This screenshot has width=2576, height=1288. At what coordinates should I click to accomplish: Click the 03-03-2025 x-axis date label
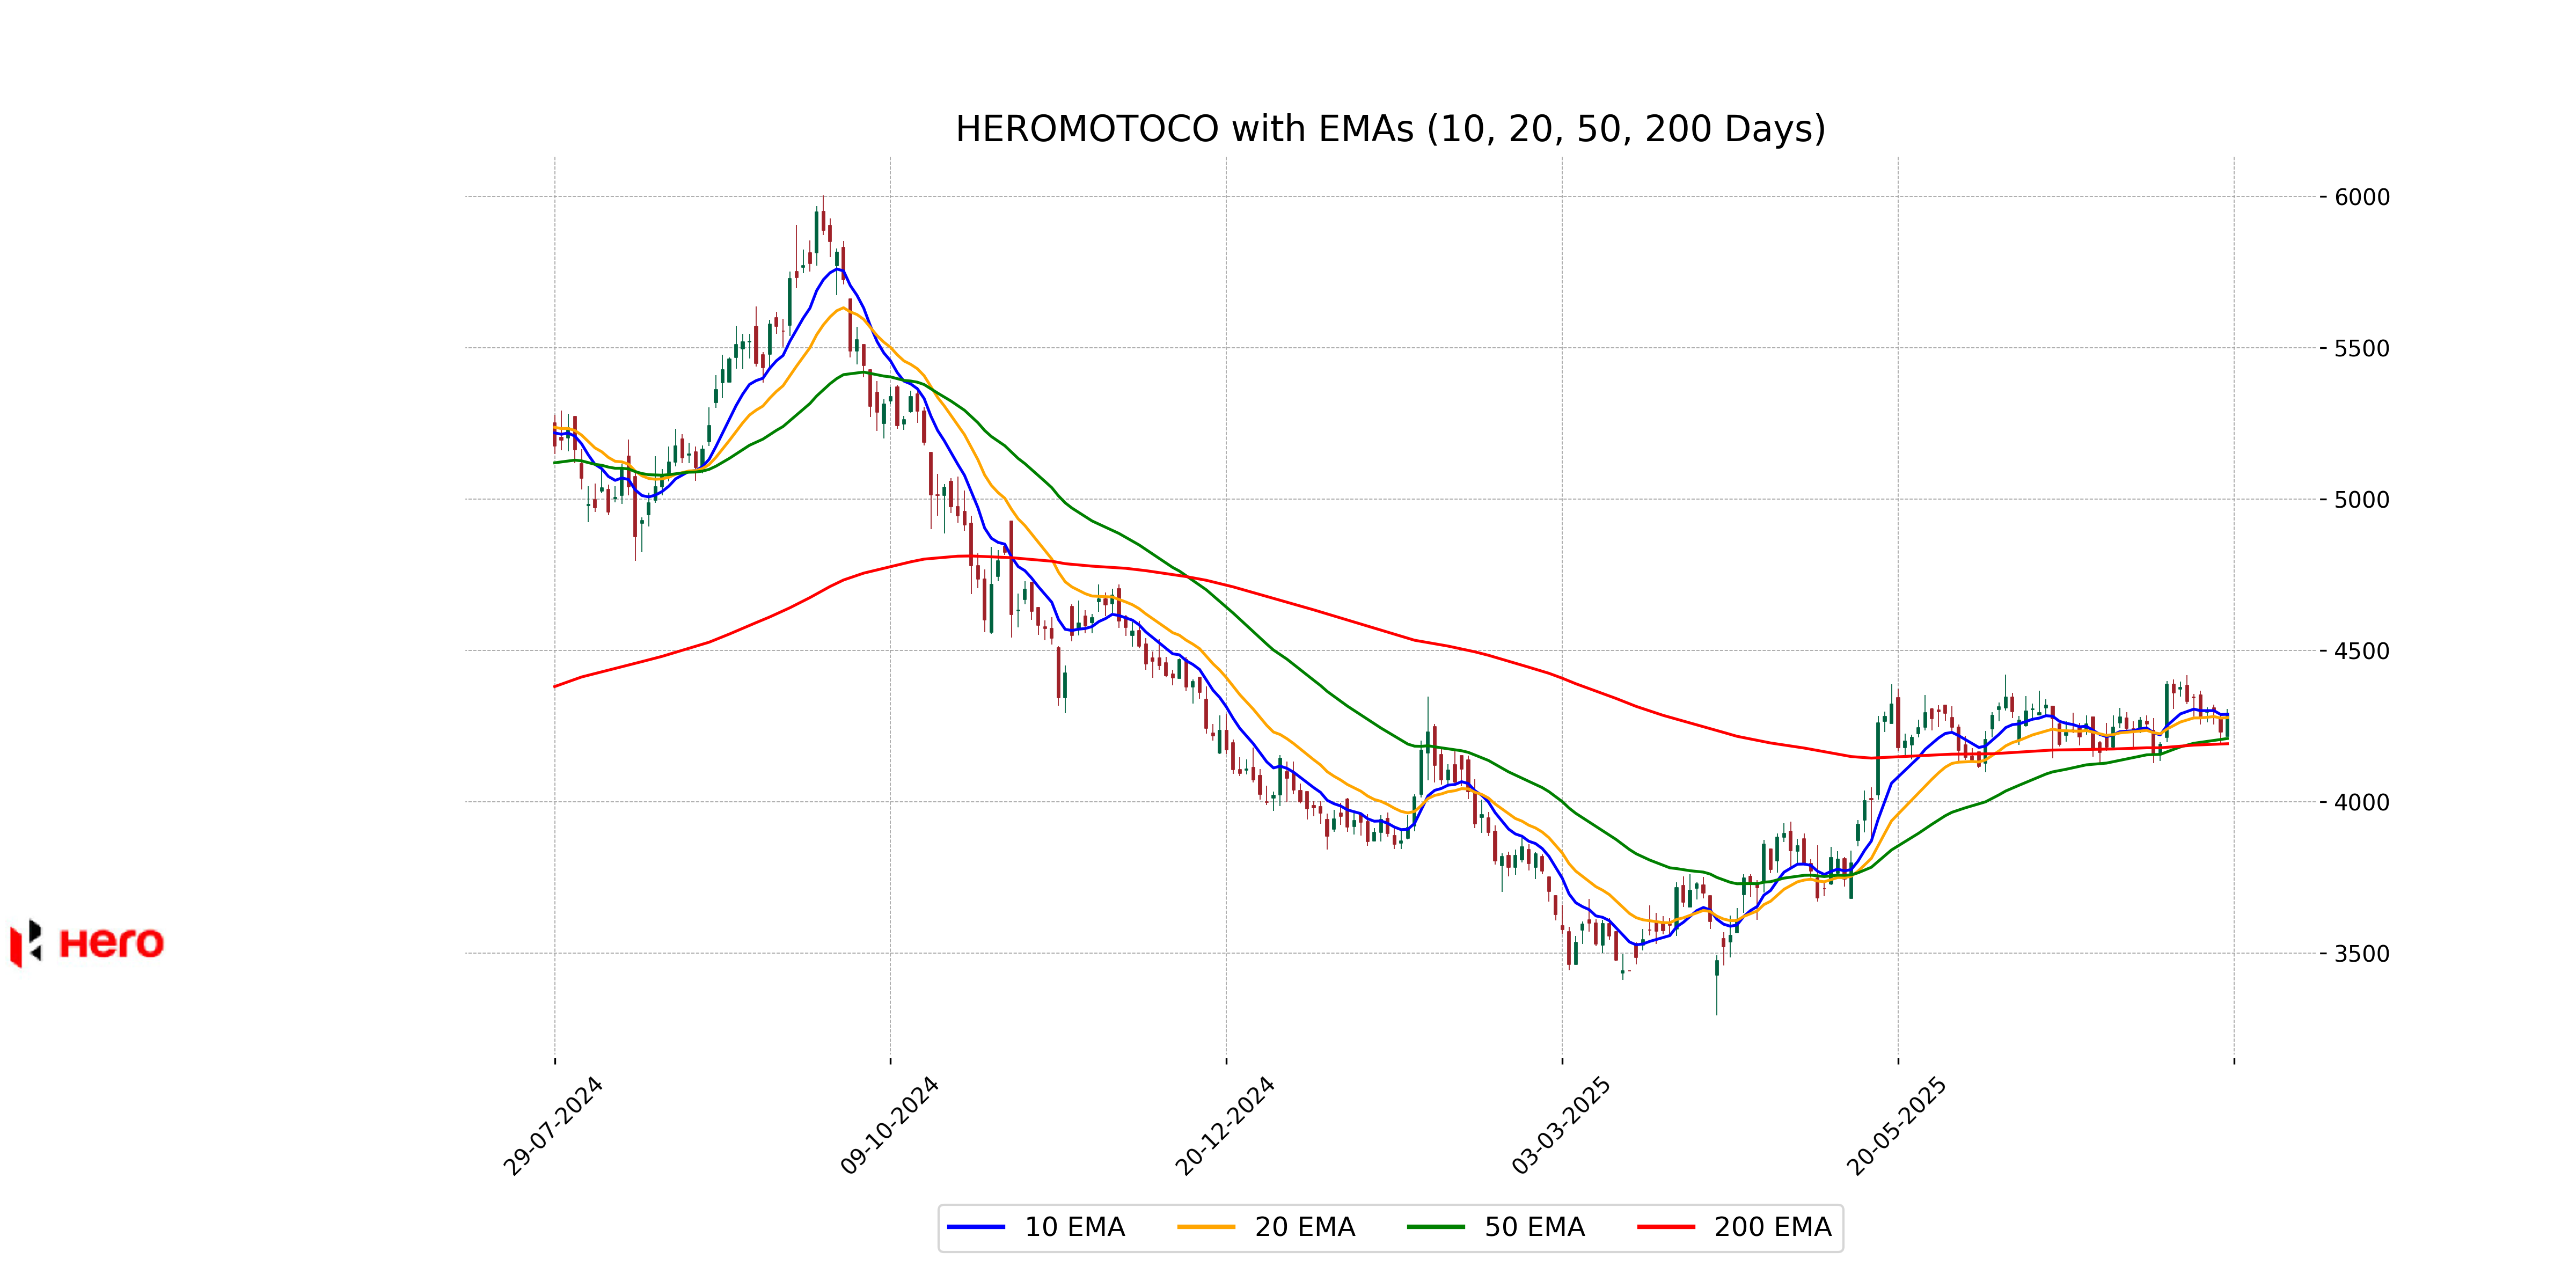[1561, 1126]
